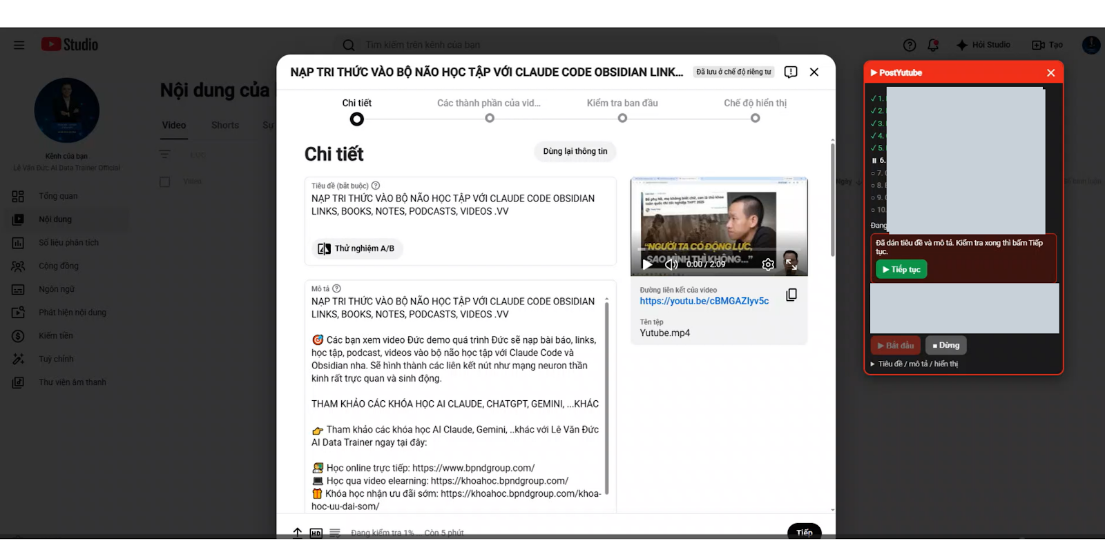Click Dừng stop button in PostYutube

pyautogui.click(x=946, y=345)
